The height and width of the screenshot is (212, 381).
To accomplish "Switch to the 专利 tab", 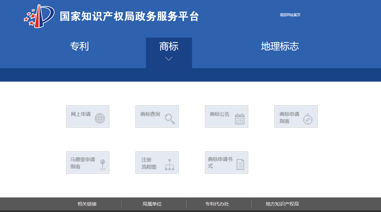I will 79,46.
